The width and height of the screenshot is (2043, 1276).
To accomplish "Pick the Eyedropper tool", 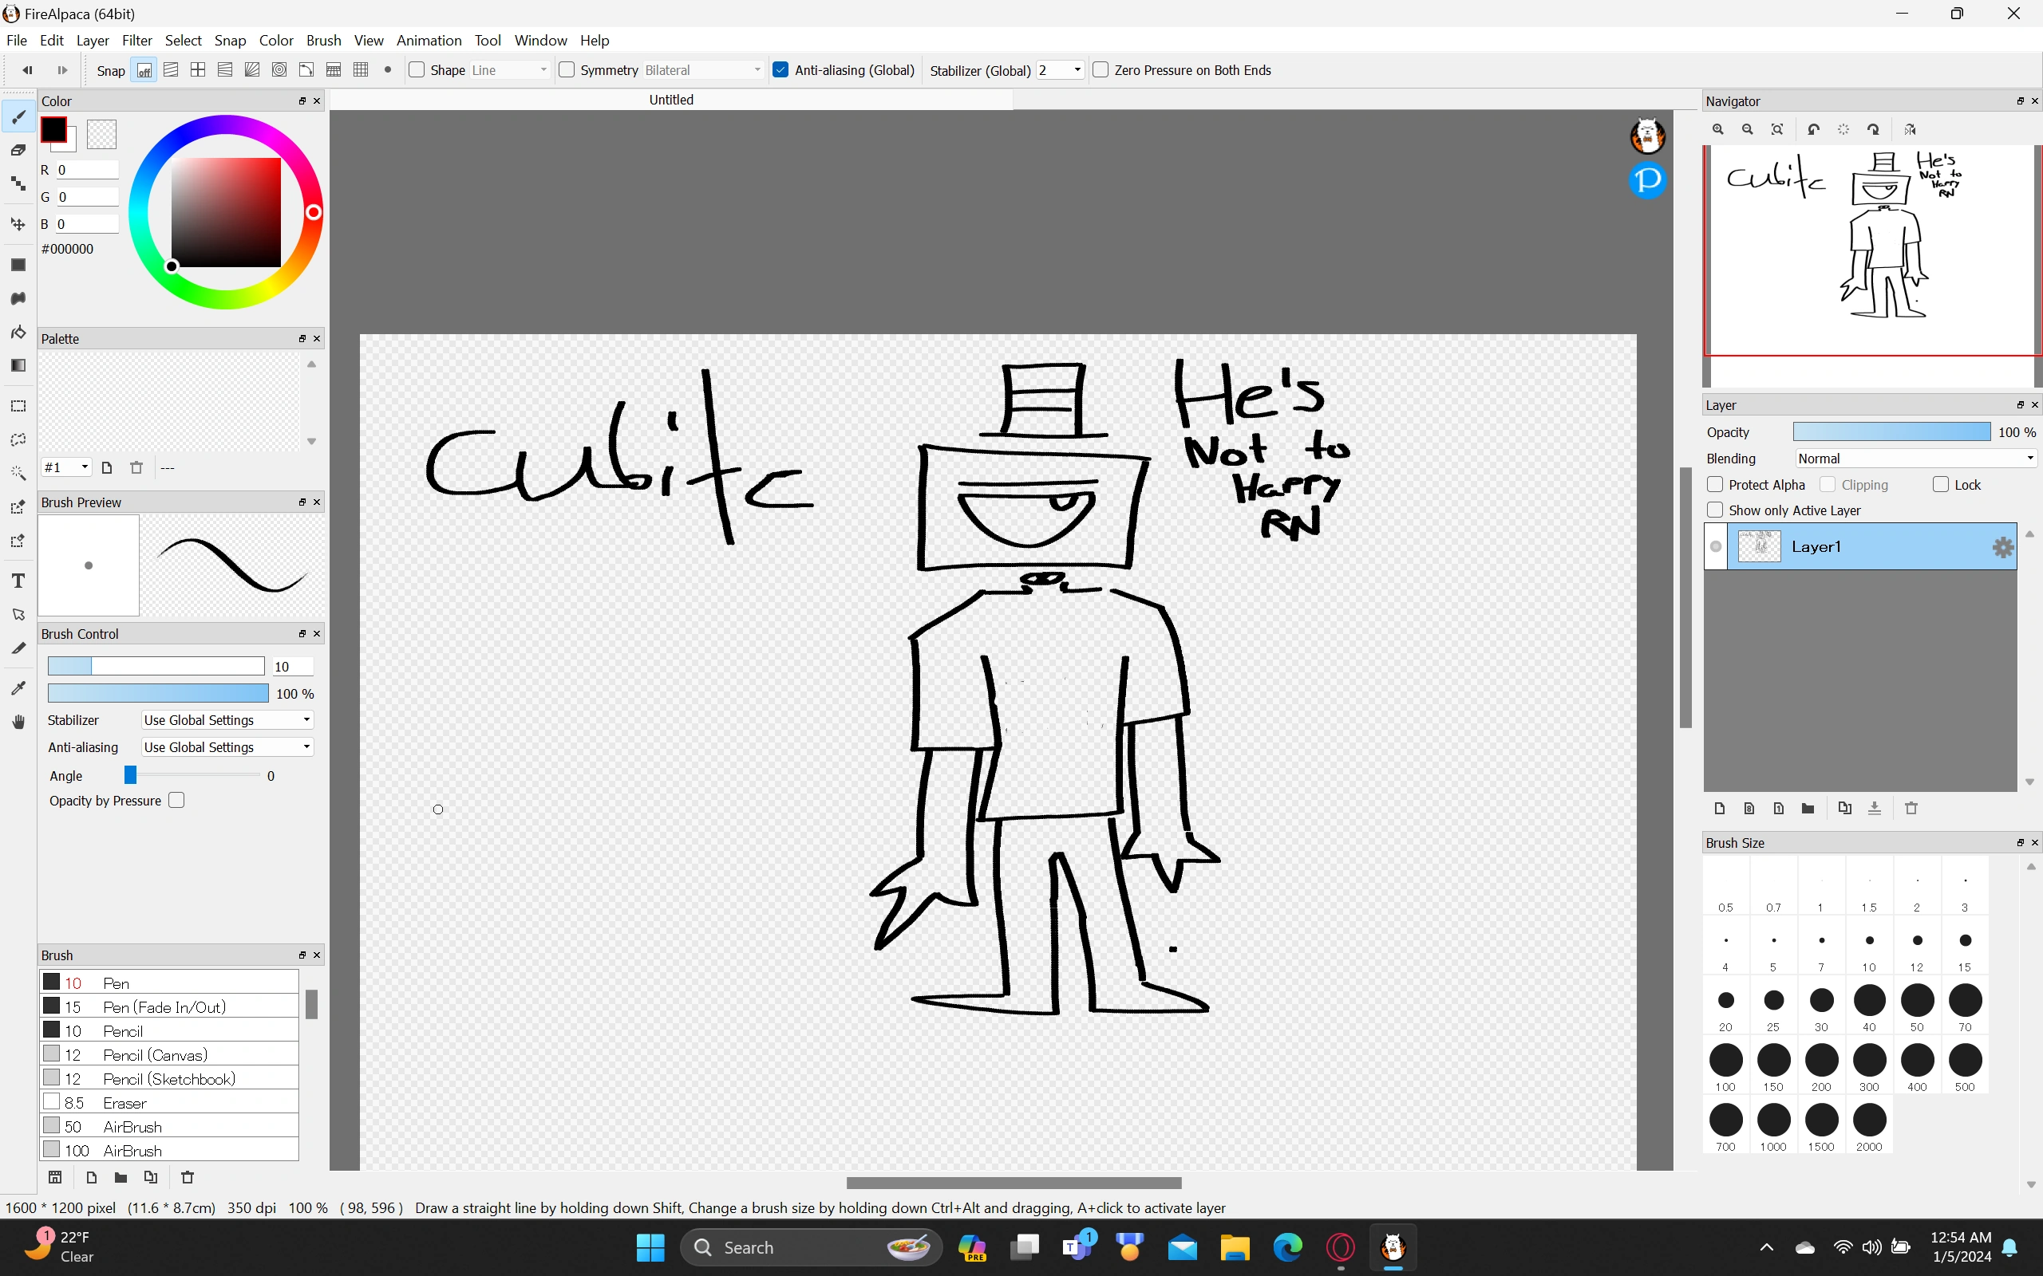I will click(x=18, y=687).
